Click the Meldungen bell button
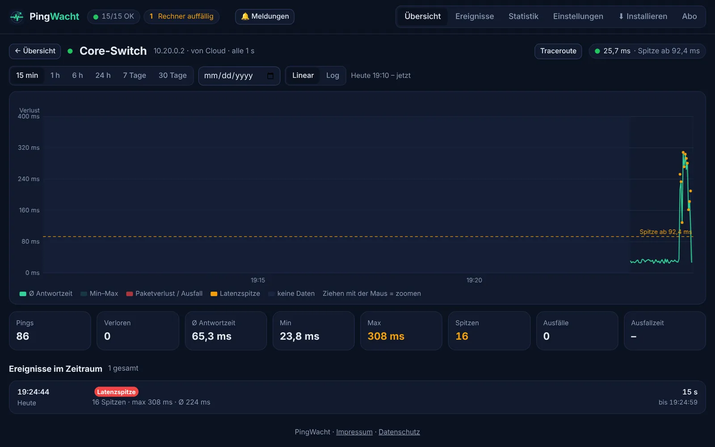The image size is (715, 447). (265, 17)
